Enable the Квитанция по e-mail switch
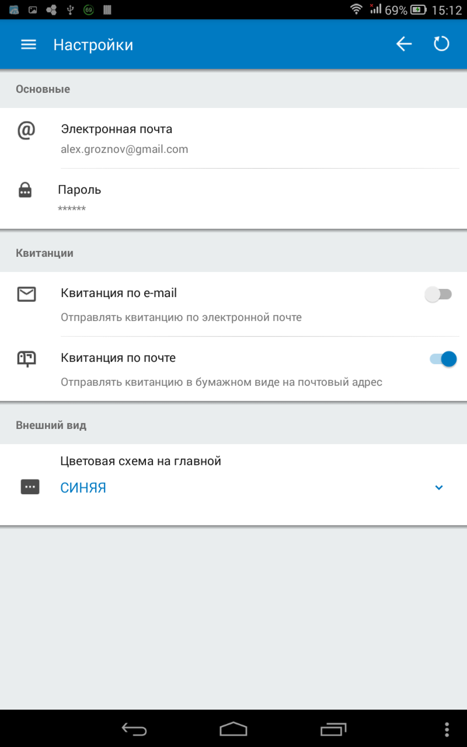The image size is (467, 747). tap(438, 294)
